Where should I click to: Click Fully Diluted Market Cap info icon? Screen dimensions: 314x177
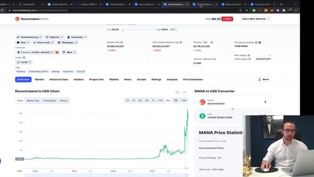(x=181, y=42)
